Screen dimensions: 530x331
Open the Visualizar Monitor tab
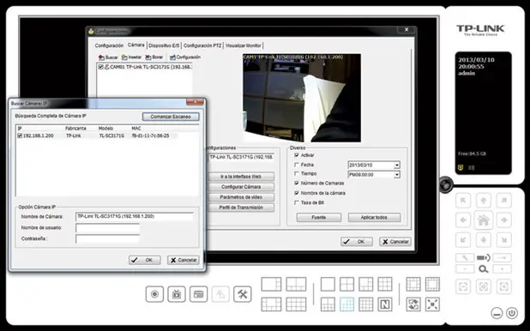[243, 45]
